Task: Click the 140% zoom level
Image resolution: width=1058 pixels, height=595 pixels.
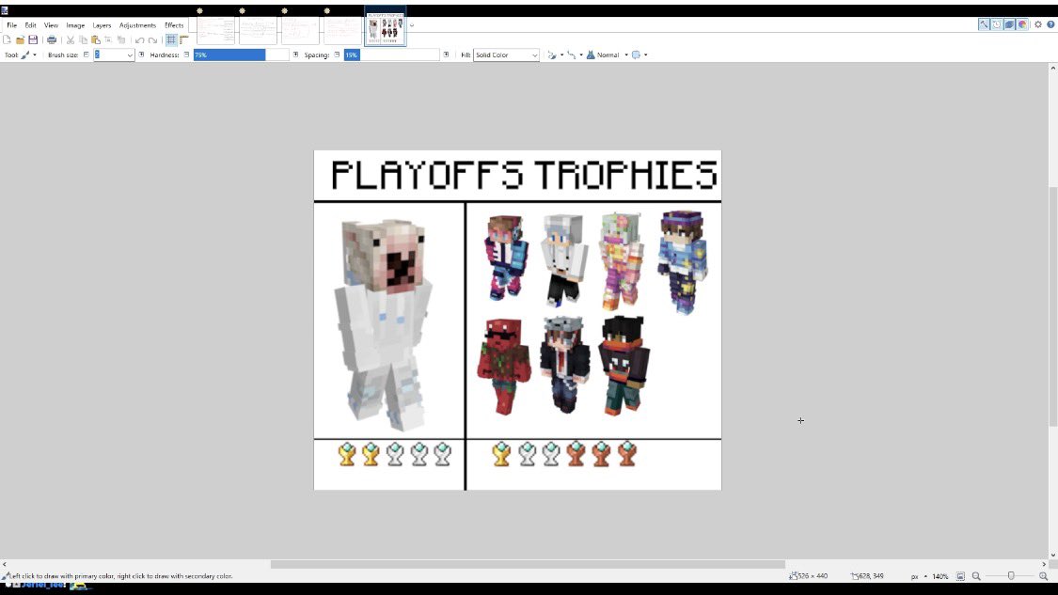Action: pyautogui.click(x=940, y=576)
